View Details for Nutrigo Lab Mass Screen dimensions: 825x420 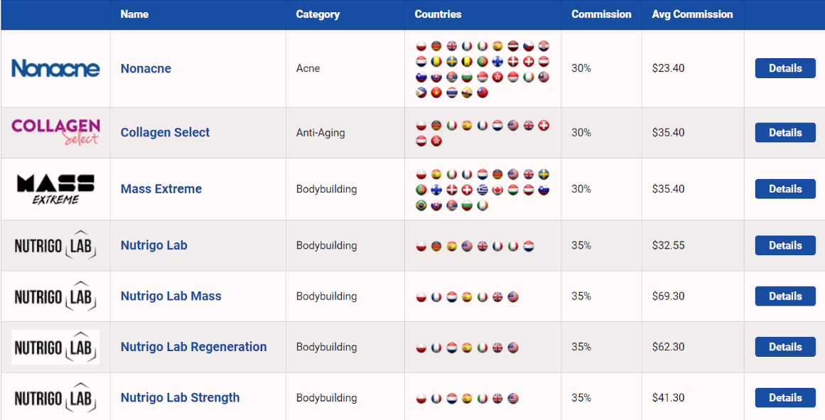point(784,296)
